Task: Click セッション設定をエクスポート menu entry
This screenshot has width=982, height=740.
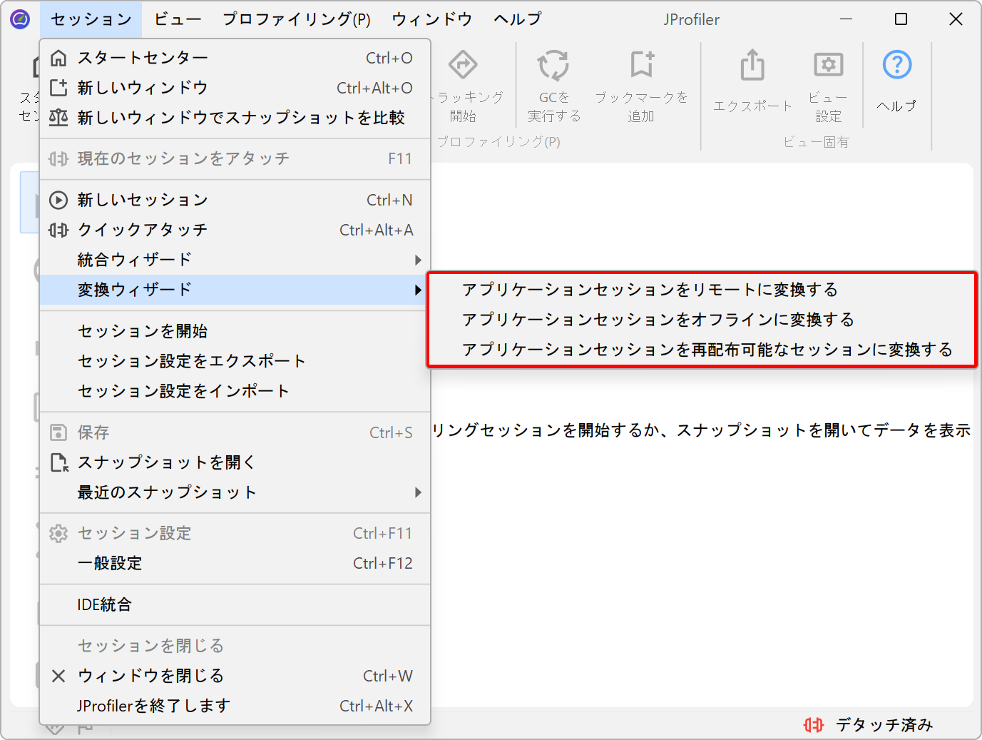Action: click(x=192, y=361)
